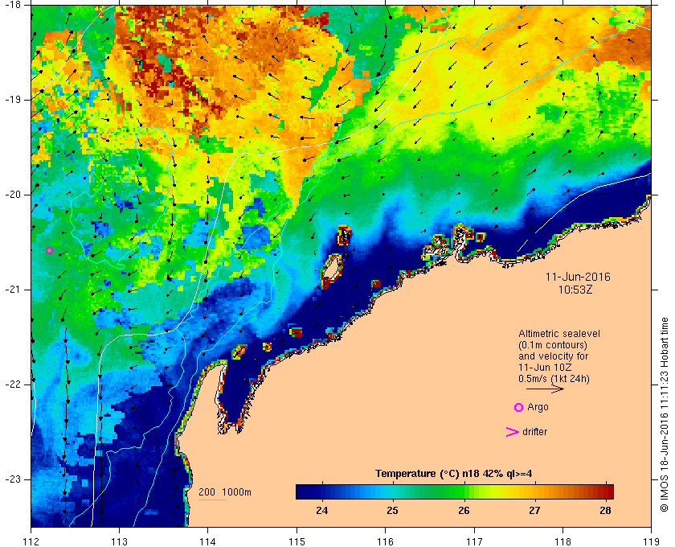Image resolution: width=675 pixels, height=547 pixels.
Task: Click the longitude axis label 118
Action: (562, 542)
